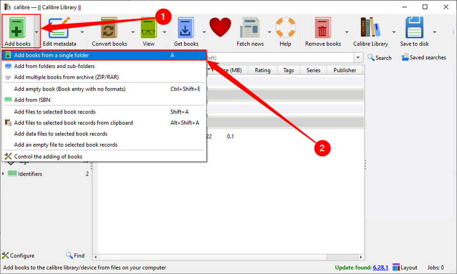Viewport: 457px width, 274px height.
Task: Open Control the adding of books
Action: click(104, 156)
